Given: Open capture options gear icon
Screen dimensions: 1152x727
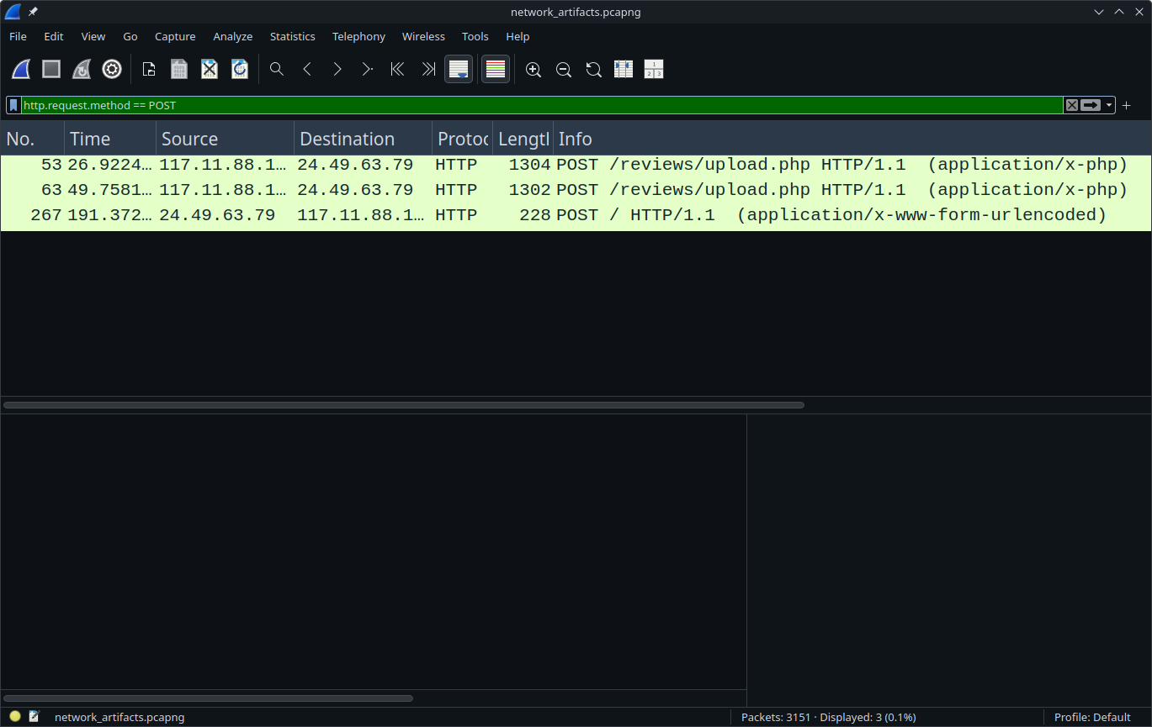Looking at the screenshot, I should coord(112,70).
